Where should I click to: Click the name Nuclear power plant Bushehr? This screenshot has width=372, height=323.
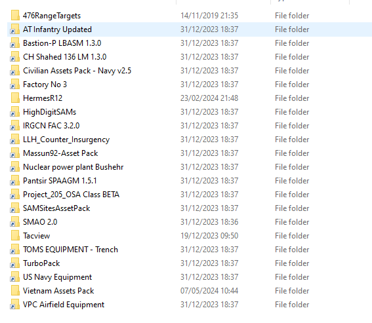point(73,167)
